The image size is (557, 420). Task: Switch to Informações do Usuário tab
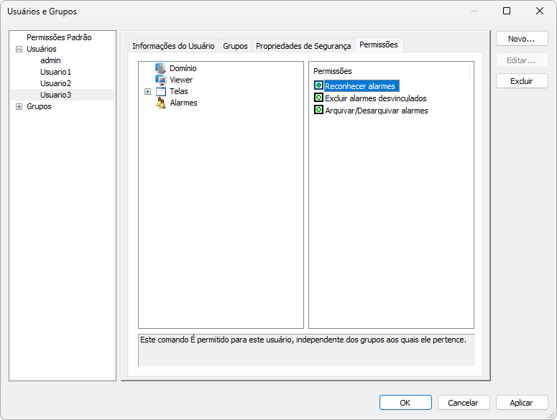[173, 46]
